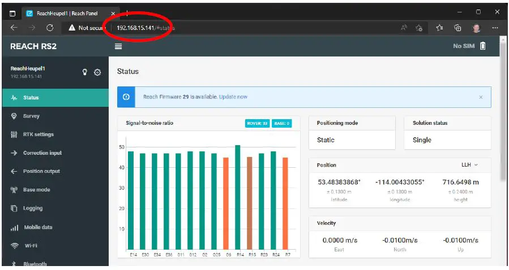Click the browser profile avatar
The width and height of the screenshot is (509, 270).
pyautogui.click(x=476, y=28)
